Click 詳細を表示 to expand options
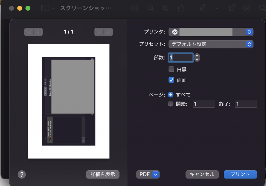This screenshot has height=186, width=266. pyautogui.click(x=103, y=174)
